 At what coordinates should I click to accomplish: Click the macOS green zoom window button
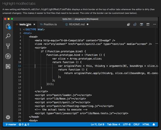(12, 19)
